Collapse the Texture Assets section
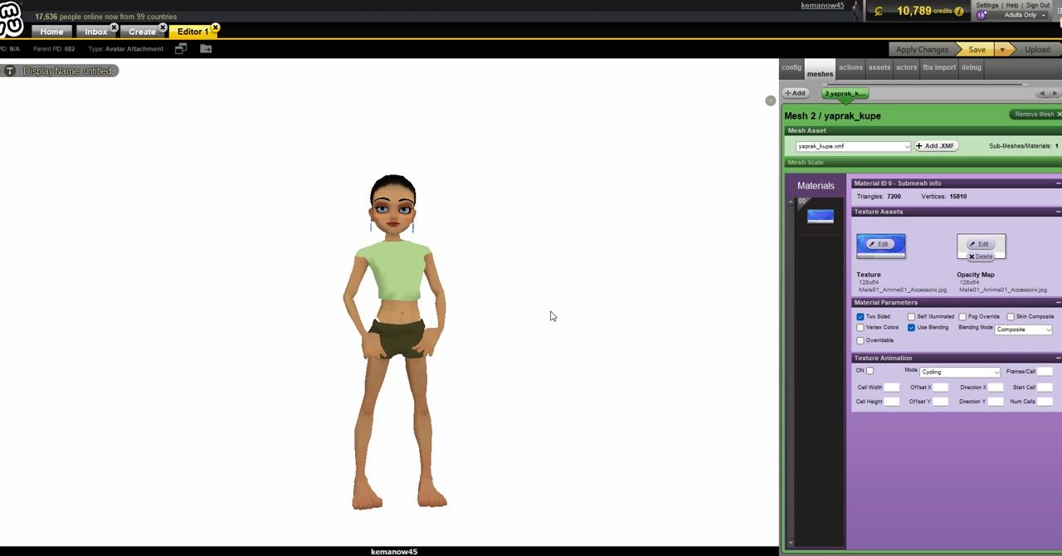 click(x=1058, y=212)
